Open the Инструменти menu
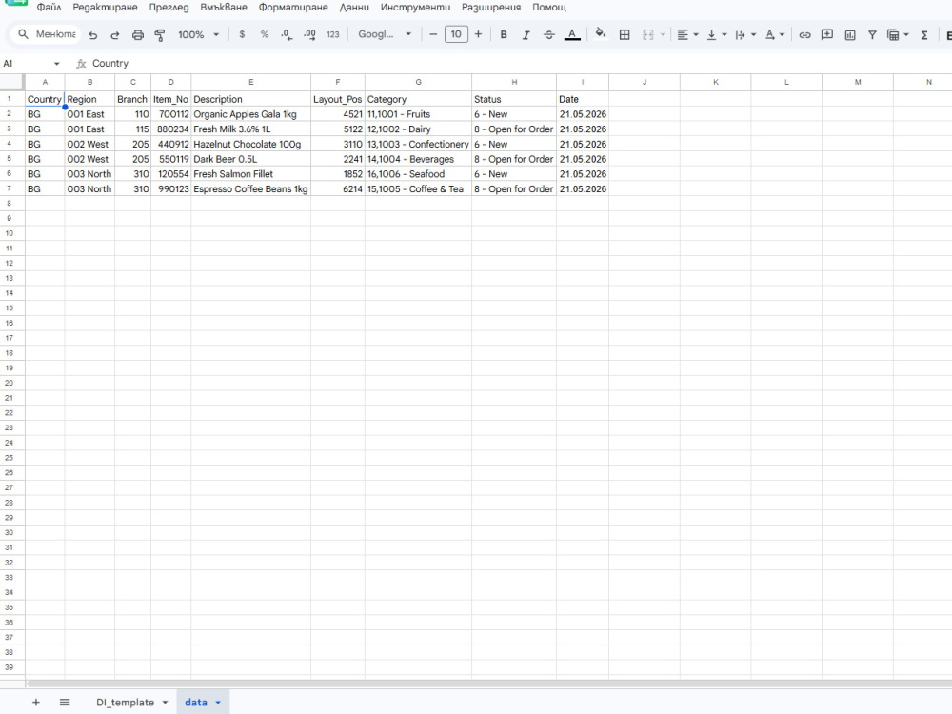 (x=415, y=8)
